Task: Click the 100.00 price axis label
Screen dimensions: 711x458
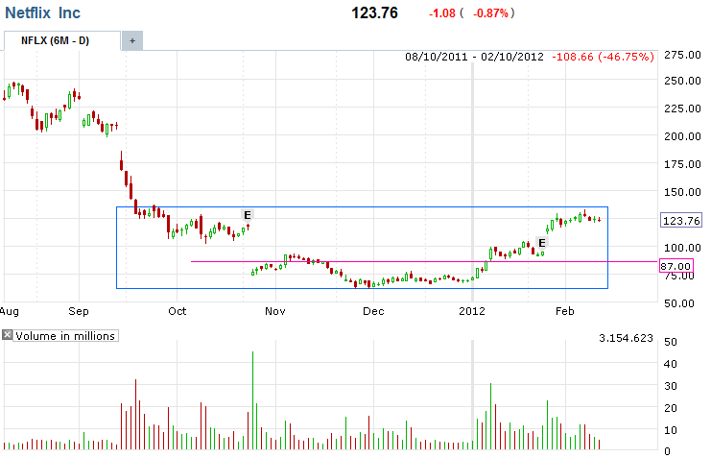Action: coord(682,249)
